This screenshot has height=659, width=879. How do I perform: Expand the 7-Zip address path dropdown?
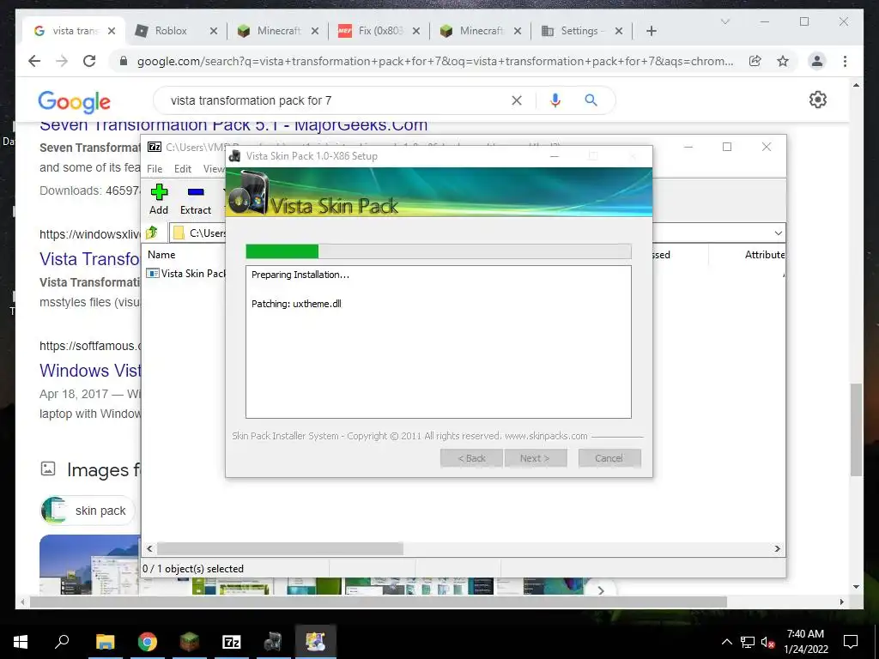[778, 233]
